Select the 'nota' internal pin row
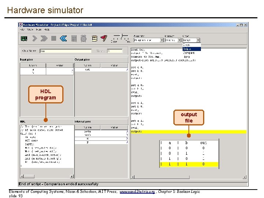The height and width of the screenshot is (198, 264). click(x=101, y=131)
